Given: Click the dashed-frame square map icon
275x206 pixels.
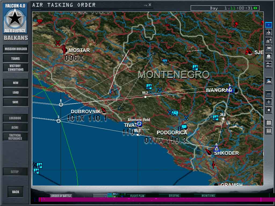Looking at the screenshot, I should [269, 110].
